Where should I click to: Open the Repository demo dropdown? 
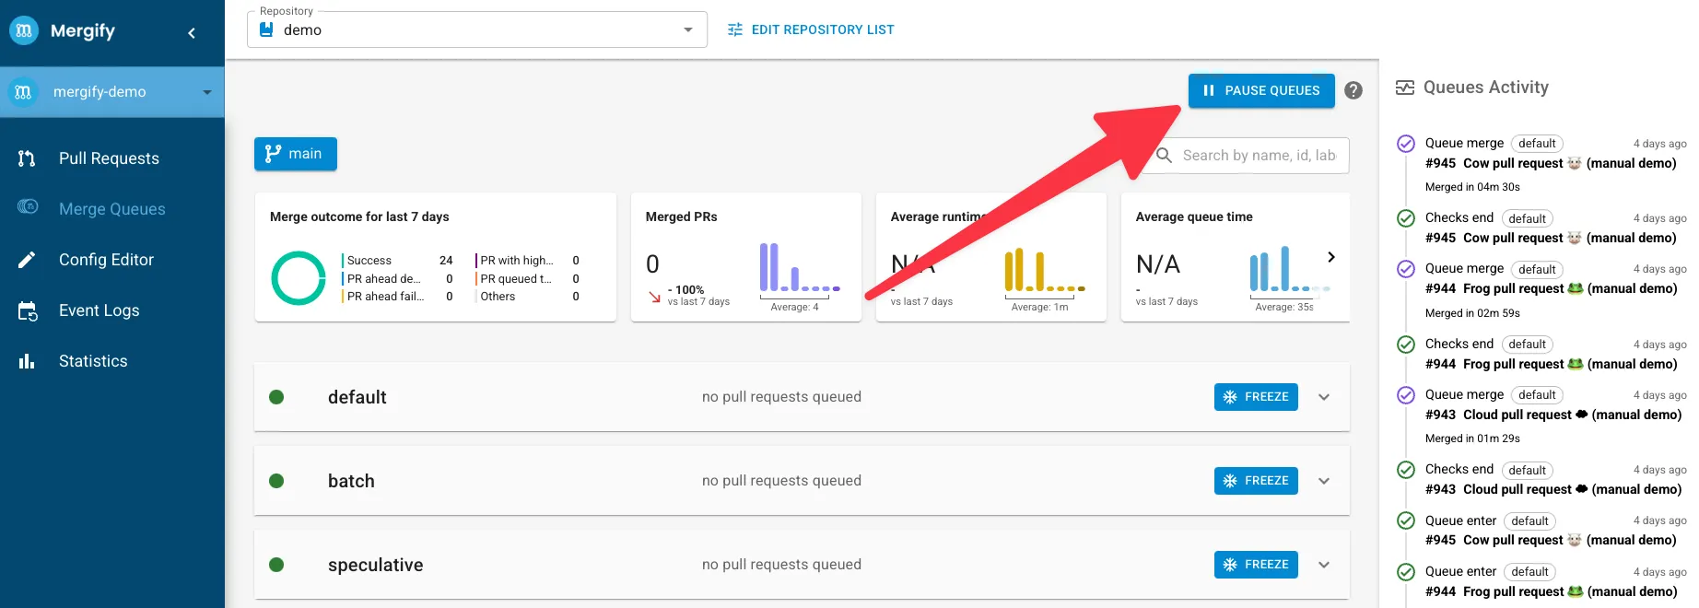pyautogui.click(x=476, y=29)
